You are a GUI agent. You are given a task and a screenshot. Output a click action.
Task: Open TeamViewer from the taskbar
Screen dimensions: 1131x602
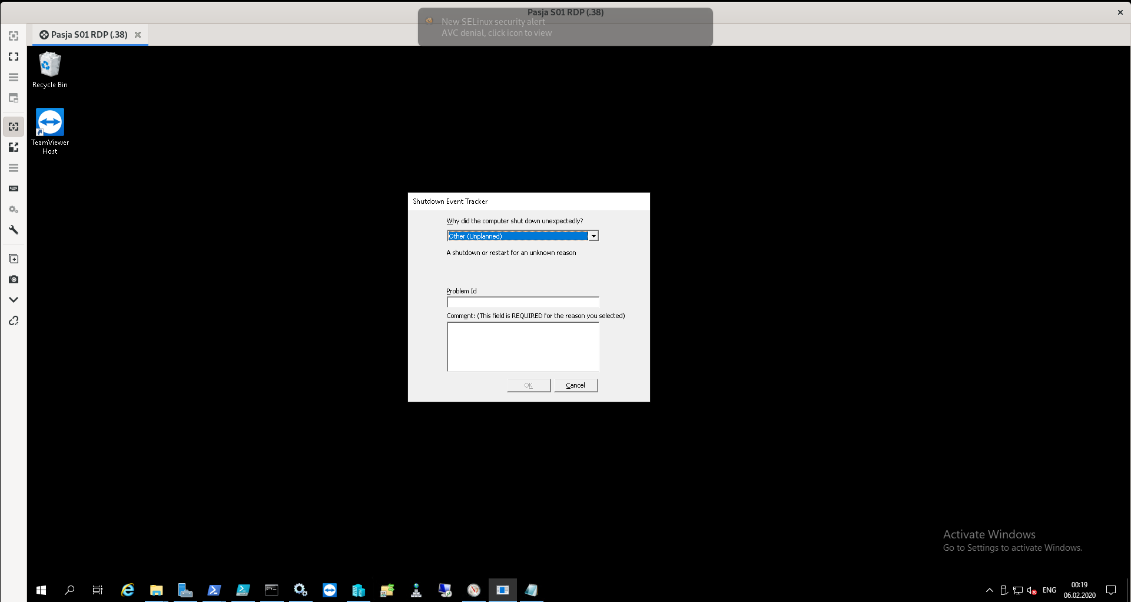coord(330,590)
